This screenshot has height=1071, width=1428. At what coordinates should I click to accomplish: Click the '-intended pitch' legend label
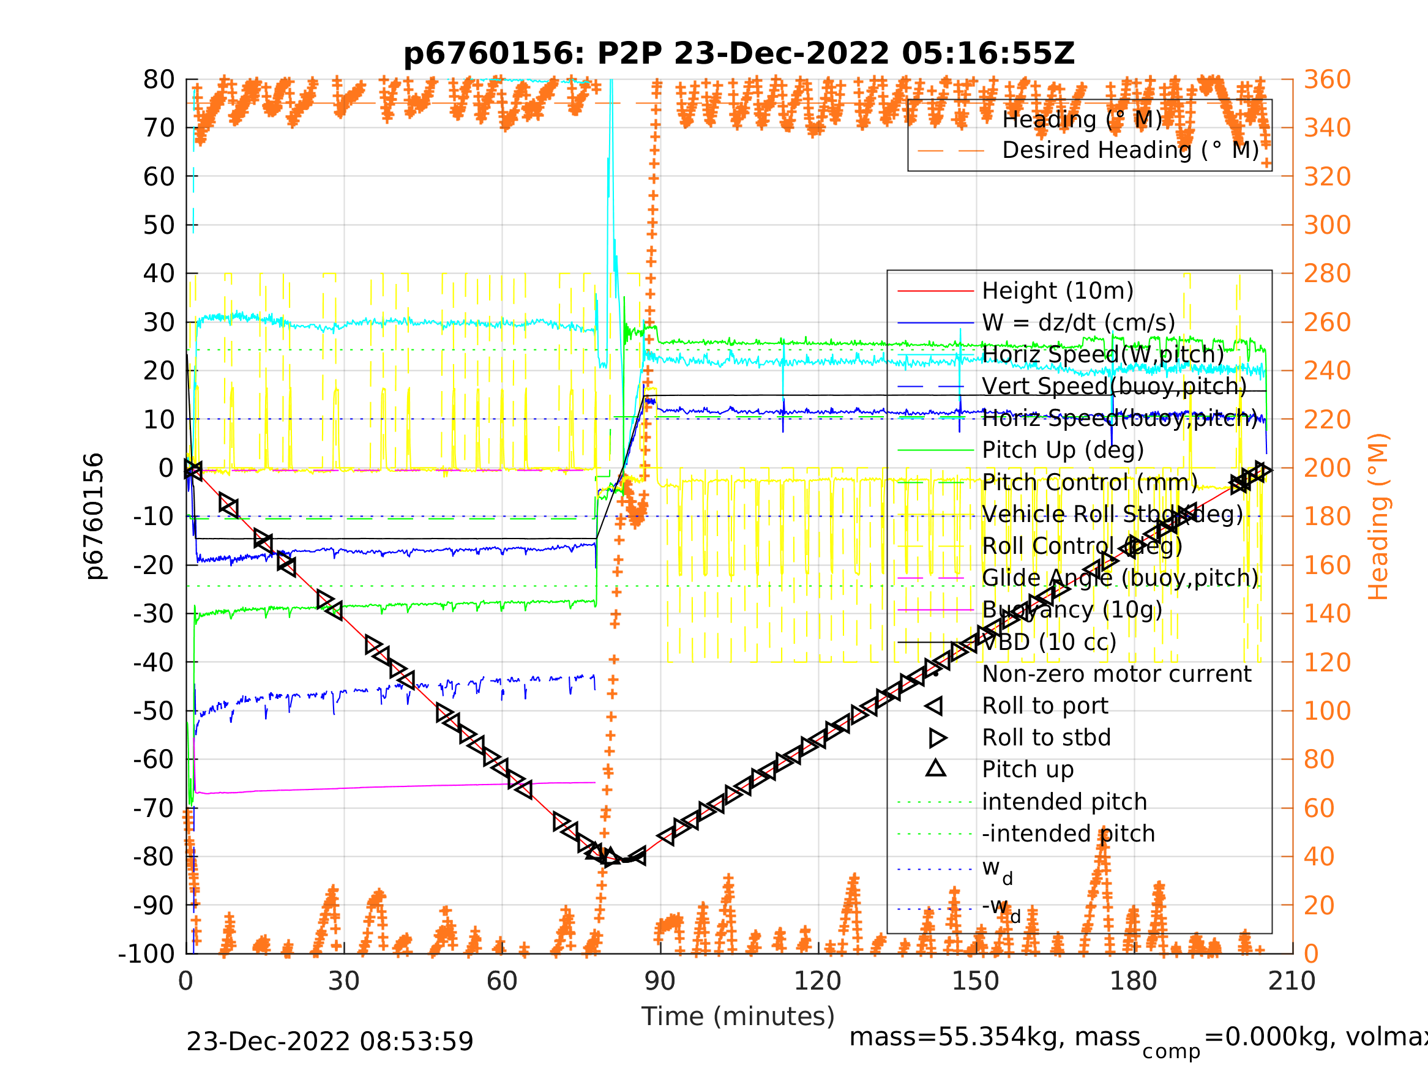point(1069,834)
